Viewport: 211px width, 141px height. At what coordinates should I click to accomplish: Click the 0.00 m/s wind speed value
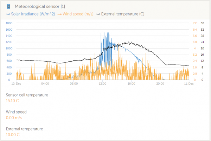14,117
